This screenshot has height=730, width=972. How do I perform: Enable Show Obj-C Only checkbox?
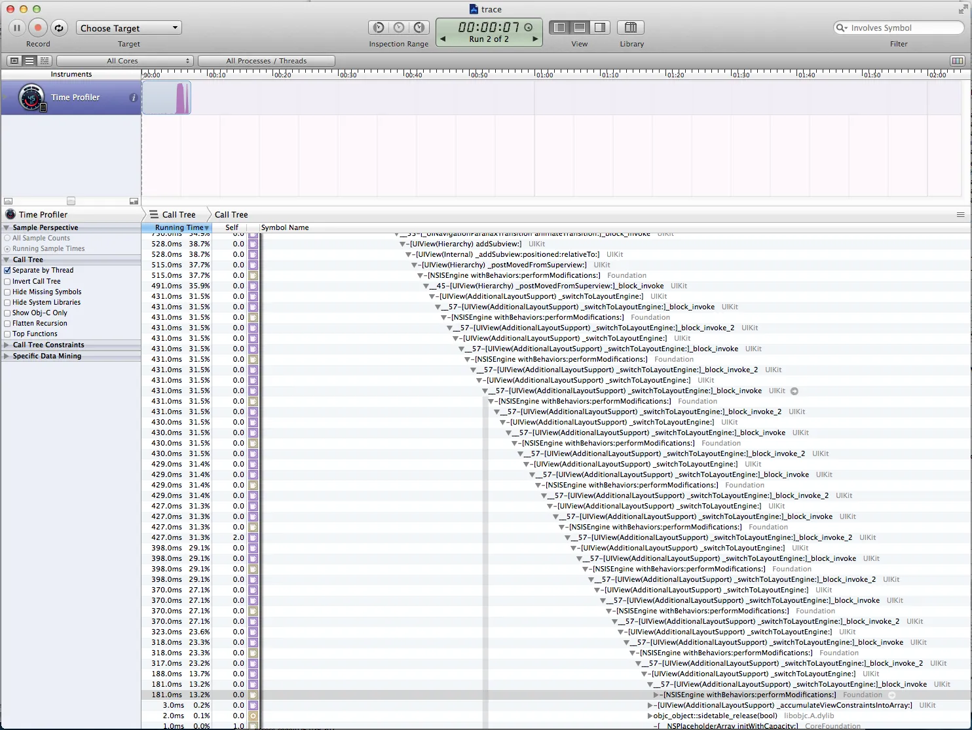click(7, 313)
